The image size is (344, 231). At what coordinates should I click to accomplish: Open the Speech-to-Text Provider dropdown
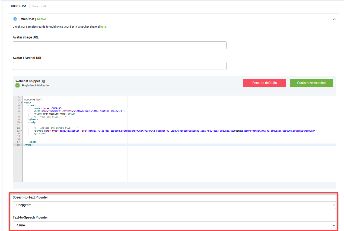174,205
